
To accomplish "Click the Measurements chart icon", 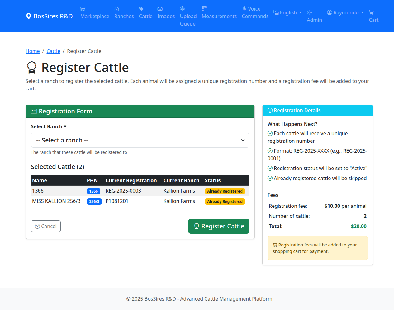I will (204, 9).
